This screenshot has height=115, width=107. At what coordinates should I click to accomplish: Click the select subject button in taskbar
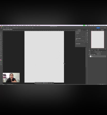(39, 83)
